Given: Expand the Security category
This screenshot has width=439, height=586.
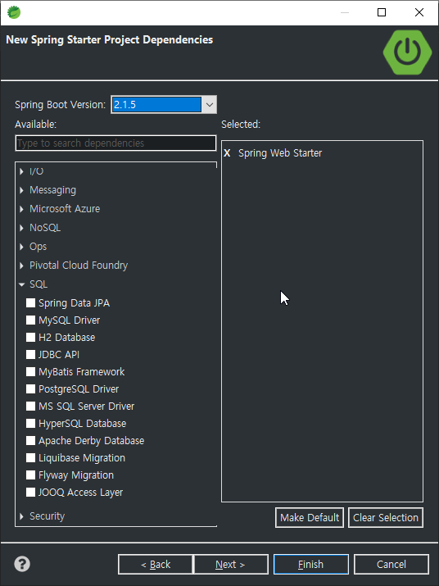Looking at the screenshot, I should tap(21, 516).
